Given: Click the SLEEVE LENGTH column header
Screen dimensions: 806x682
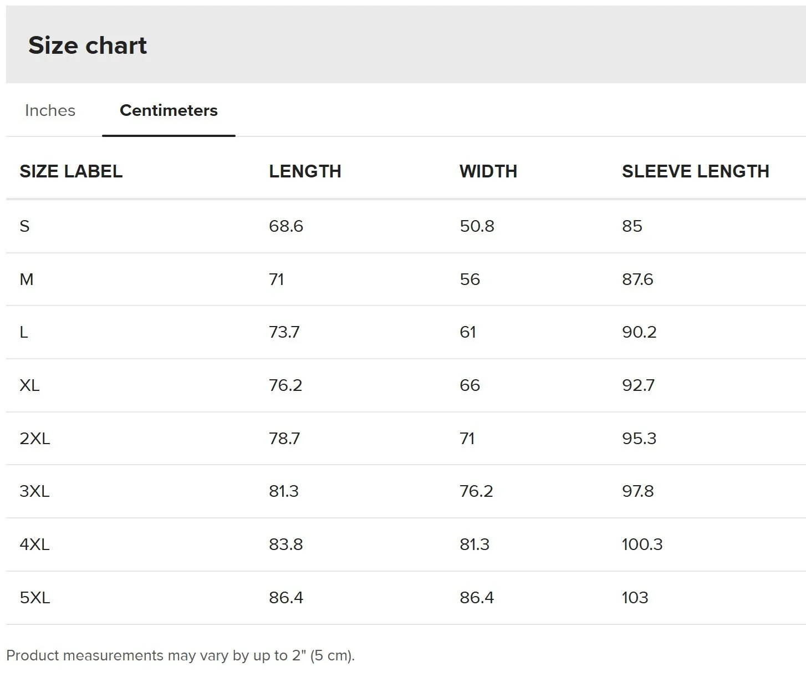Looking at the screenshot, I should 695,171.
